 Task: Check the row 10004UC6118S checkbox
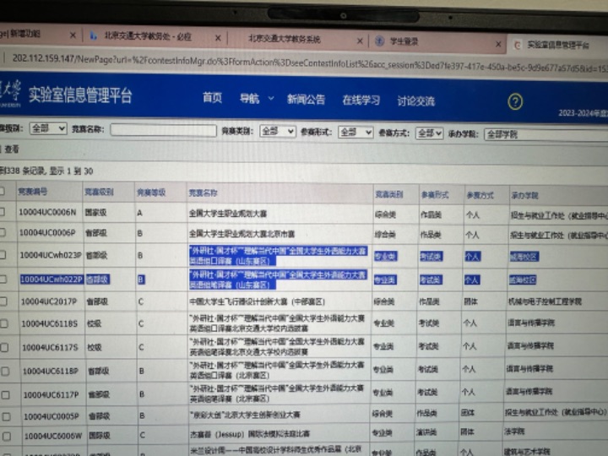pyautogui.click(x=4, y=323)
